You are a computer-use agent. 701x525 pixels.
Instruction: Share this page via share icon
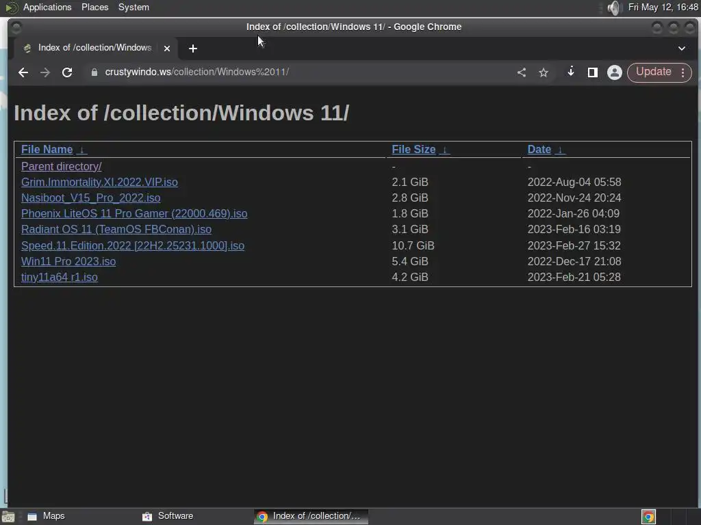(521, 72)
